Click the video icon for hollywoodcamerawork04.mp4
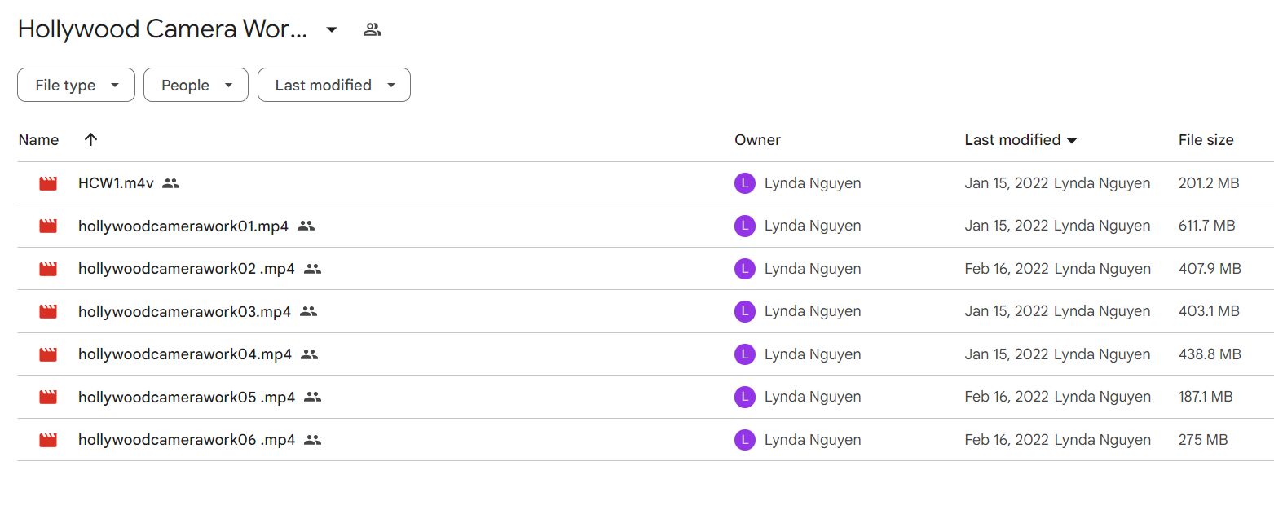This screenshot has width=1274, height=510. coord(48,354)
